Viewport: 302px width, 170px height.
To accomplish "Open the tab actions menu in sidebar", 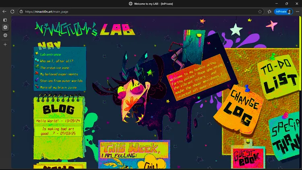I will pyautogui.click(x=5, y=20).
